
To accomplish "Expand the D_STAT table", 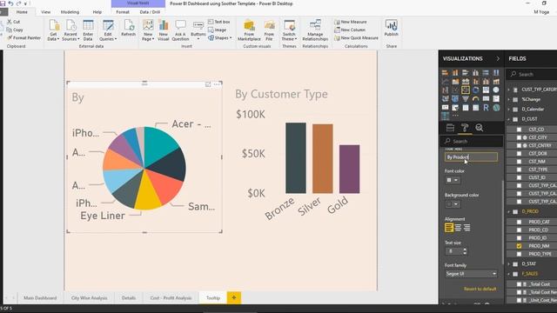I will pos(509,264).
